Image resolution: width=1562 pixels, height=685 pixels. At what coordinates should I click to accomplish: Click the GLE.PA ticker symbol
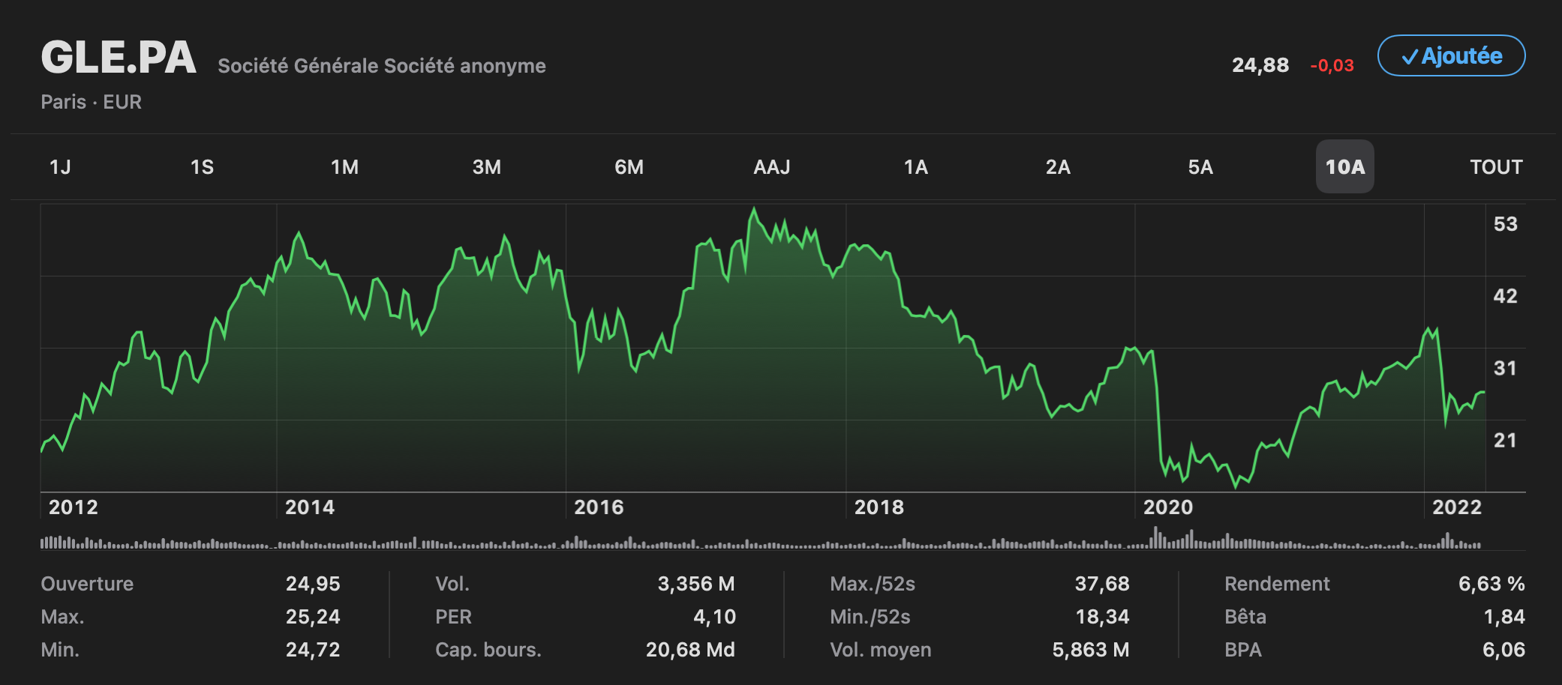click(x=119, y=58)
